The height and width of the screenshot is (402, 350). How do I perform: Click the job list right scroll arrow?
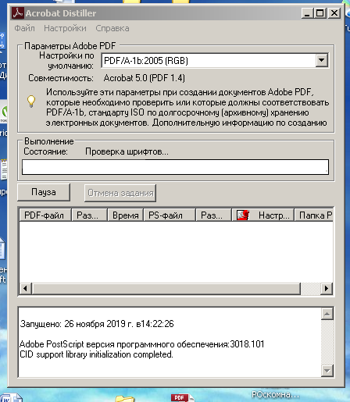click(327, 288)
